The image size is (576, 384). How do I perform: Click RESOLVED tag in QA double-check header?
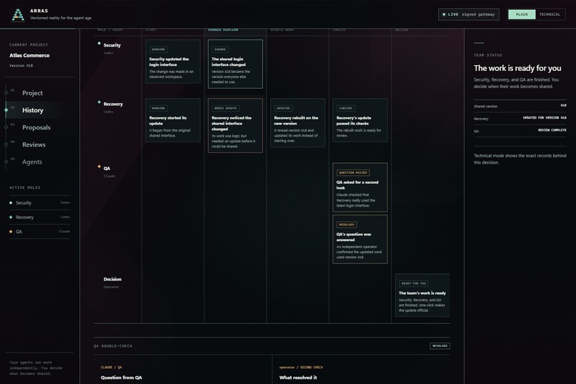(440, 346)
